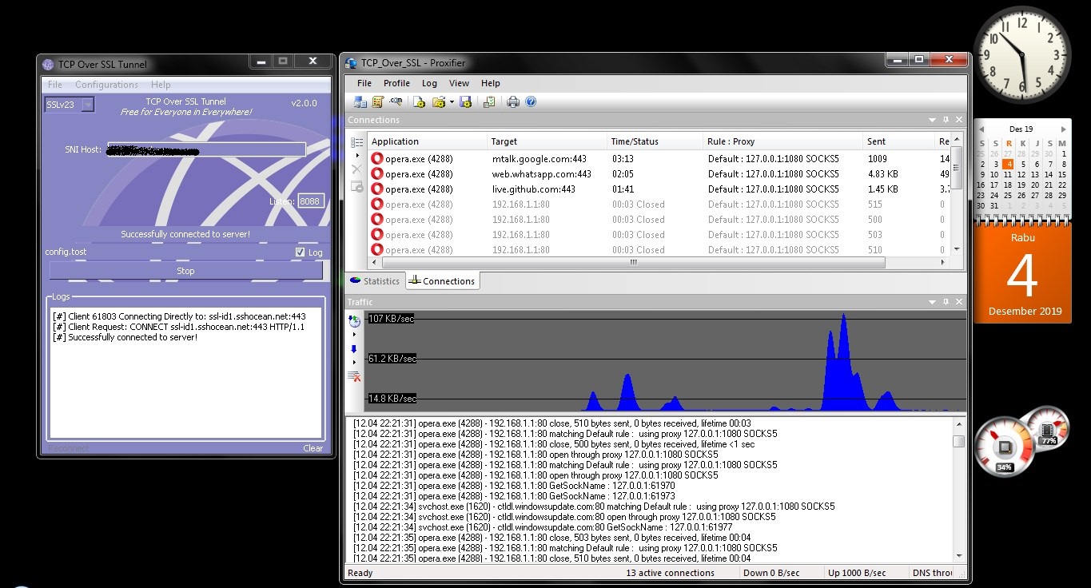Toggle the Log checkbox in SSL Tunnel
Viewport: 1091px width, 588px height.
point(300,252)
